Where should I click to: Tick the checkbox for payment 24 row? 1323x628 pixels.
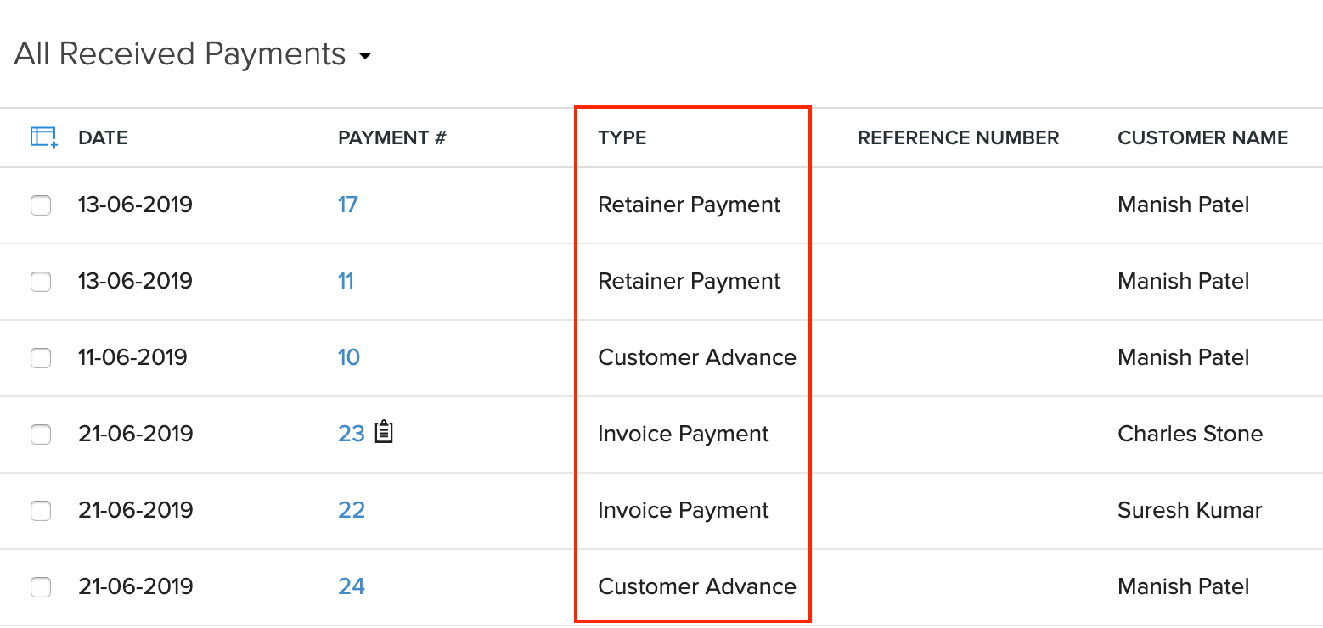41,586
